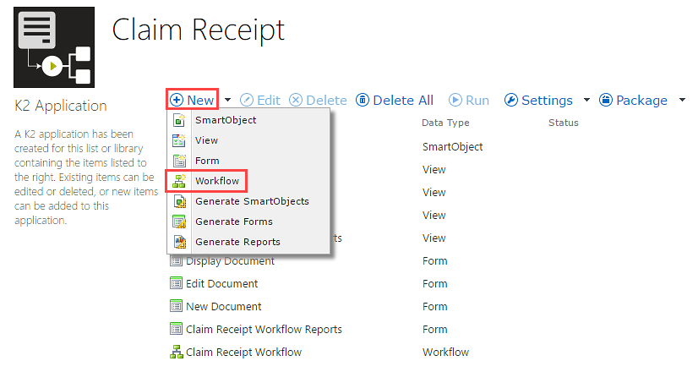Click the Form icon in the New menu
Image resolution: width=698 pixels, height=372 pixels.
click(179, 161)
